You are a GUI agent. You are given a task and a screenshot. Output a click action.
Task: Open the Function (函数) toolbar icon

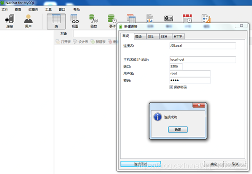(94, 21)
